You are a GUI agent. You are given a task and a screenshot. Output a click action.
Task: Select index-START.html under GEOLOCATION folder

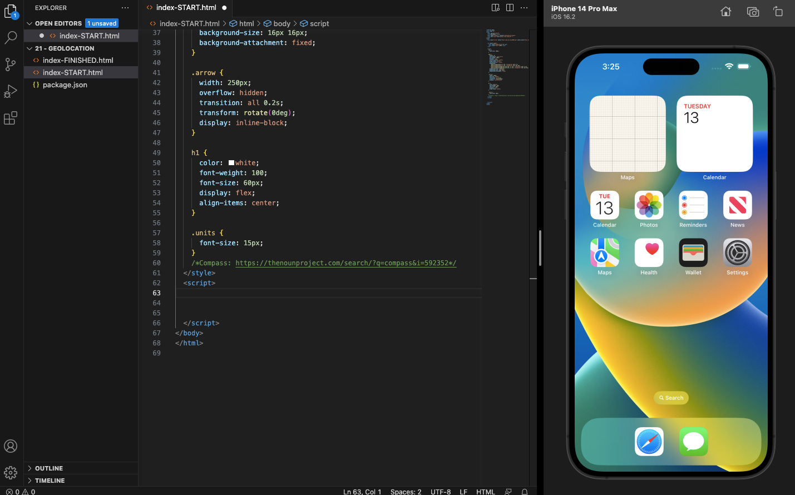(x=81, y=72)
